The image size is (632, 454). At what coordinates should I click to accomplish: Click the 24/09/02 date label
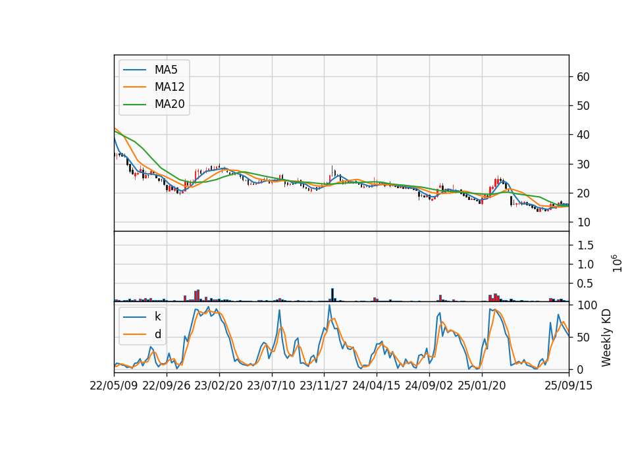pyautogui.click(x=429, y=386)
